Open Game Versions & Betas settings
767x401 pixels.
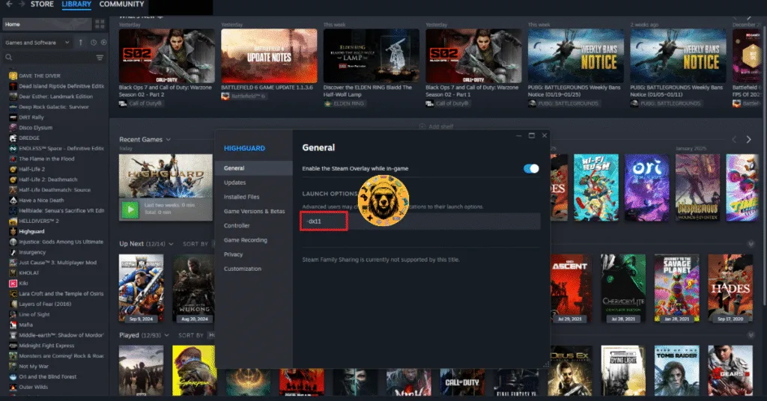coord(254,211)
